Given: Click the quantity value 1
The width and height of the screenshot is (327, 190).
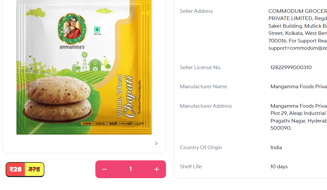Looking at the screenshot, I should click(x=131, y=169).
